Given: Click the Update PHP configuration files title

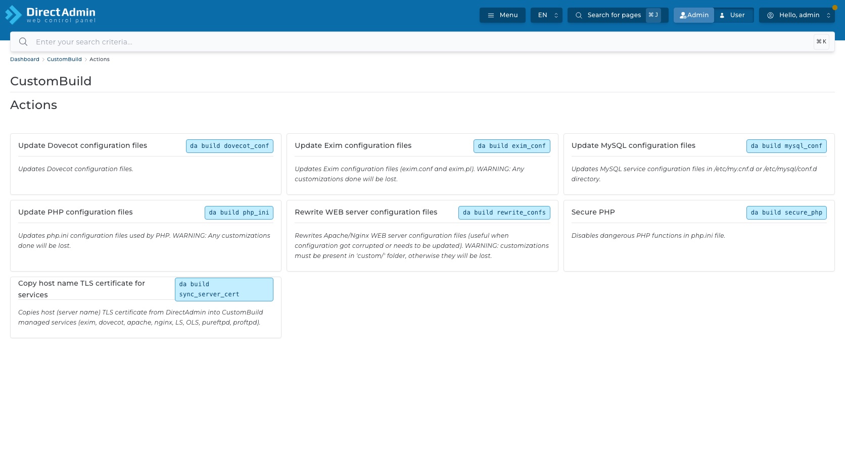Looking at the screenshot, I should (x=75, y=212).
